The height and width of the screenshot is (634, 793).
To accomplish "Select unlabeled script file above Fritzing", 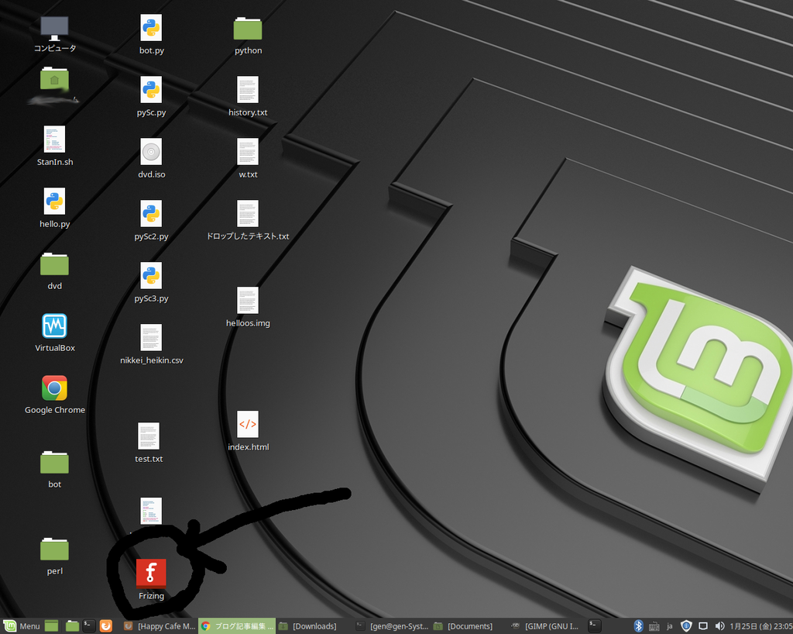I will 151,511.
